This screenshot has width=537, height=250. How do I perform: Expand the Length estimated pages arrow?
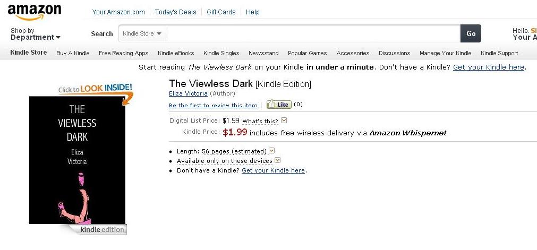272,151
